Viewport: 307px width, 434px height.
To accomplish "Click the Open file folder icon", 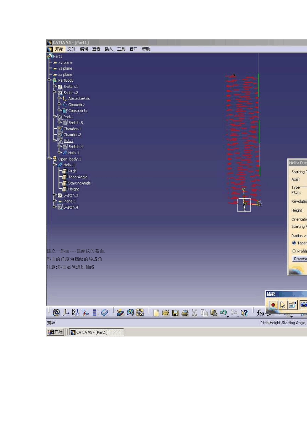I will point(165,313).
